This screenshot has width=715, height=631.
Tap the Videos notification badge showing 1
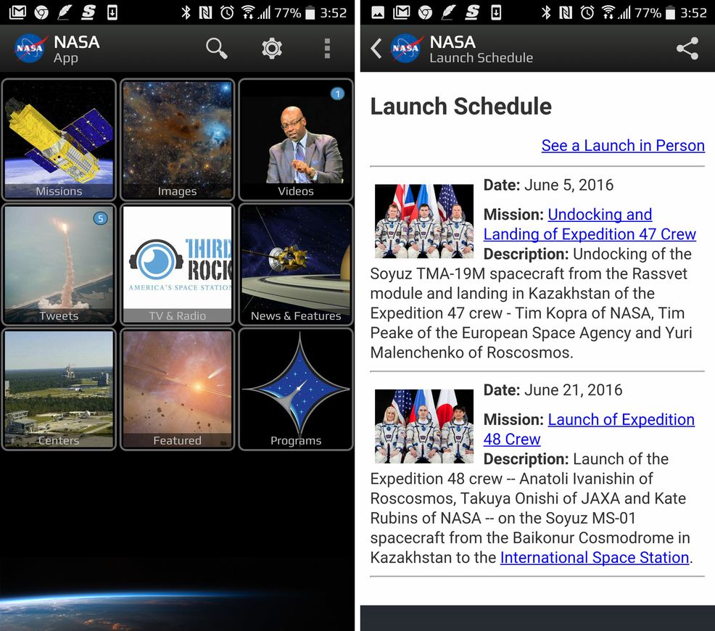click(337, 94)
